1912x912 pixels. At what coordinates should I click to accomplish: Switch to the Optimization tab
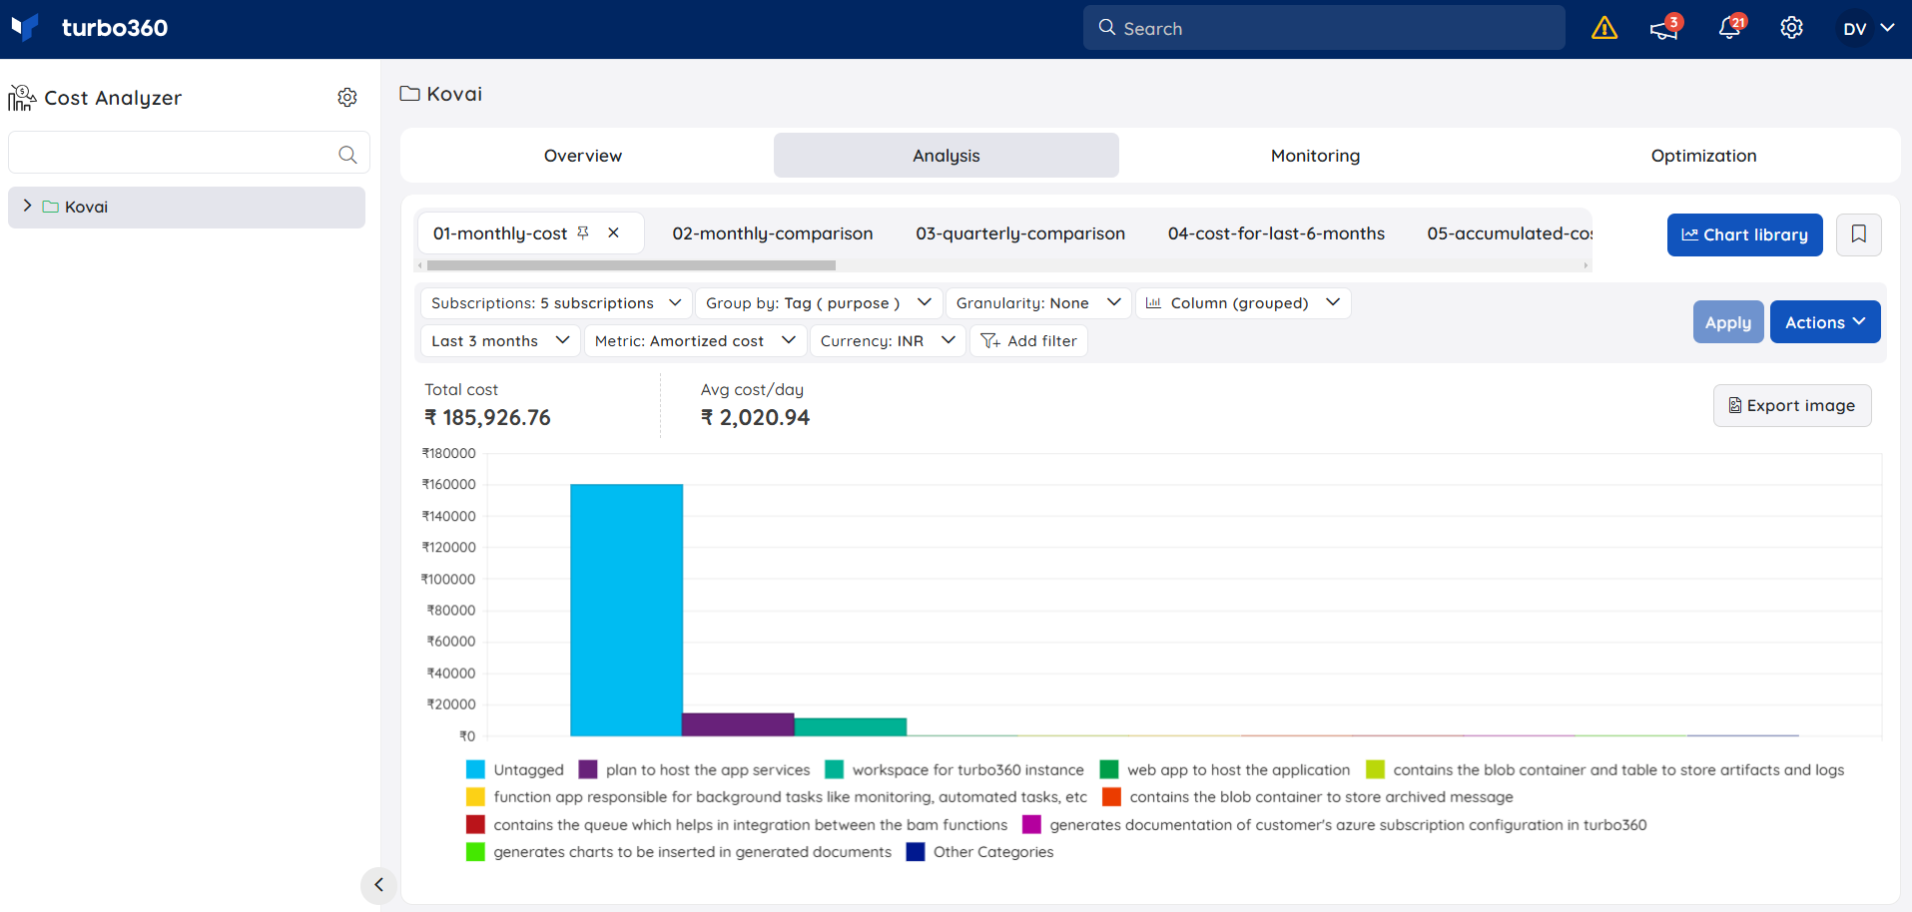coord(1703,156)
